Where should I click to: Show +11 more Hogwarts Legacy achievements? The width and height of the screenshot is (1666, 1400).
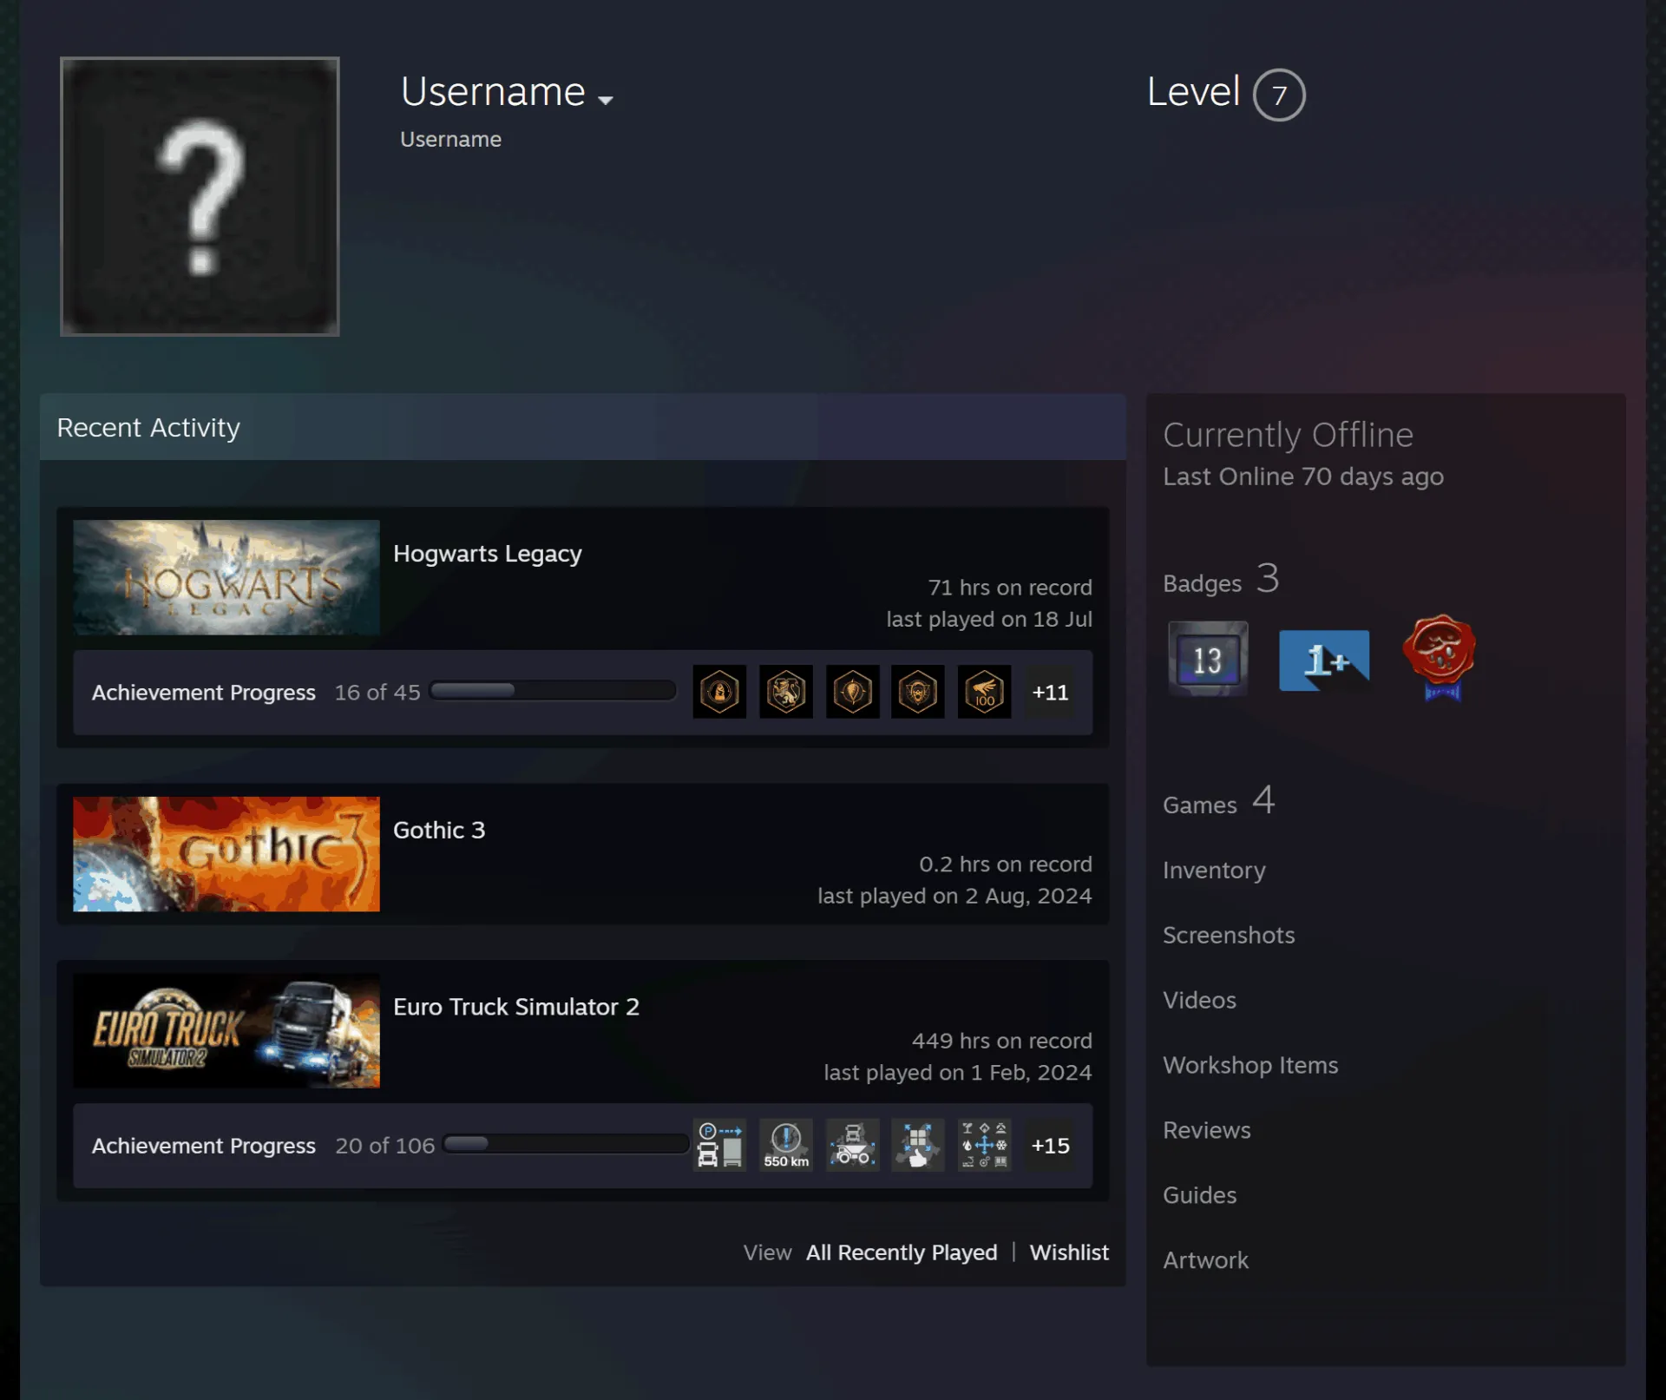tap(1050, 692)
